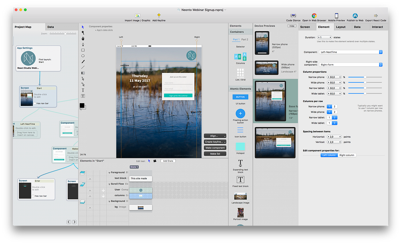Click the Add State button
Screen dimensions: 401x244
(168, 161)
